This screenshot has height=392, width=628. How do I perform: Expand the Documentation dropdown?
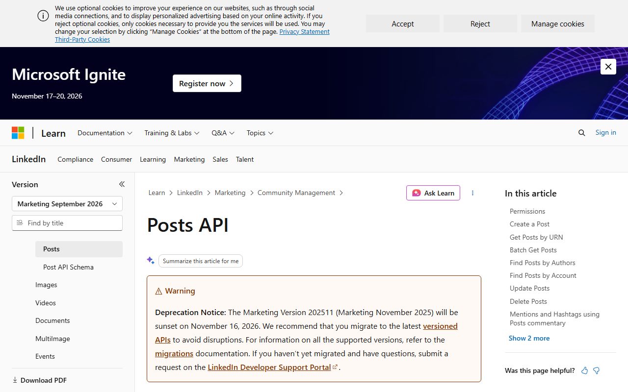[x=105, y=133]
